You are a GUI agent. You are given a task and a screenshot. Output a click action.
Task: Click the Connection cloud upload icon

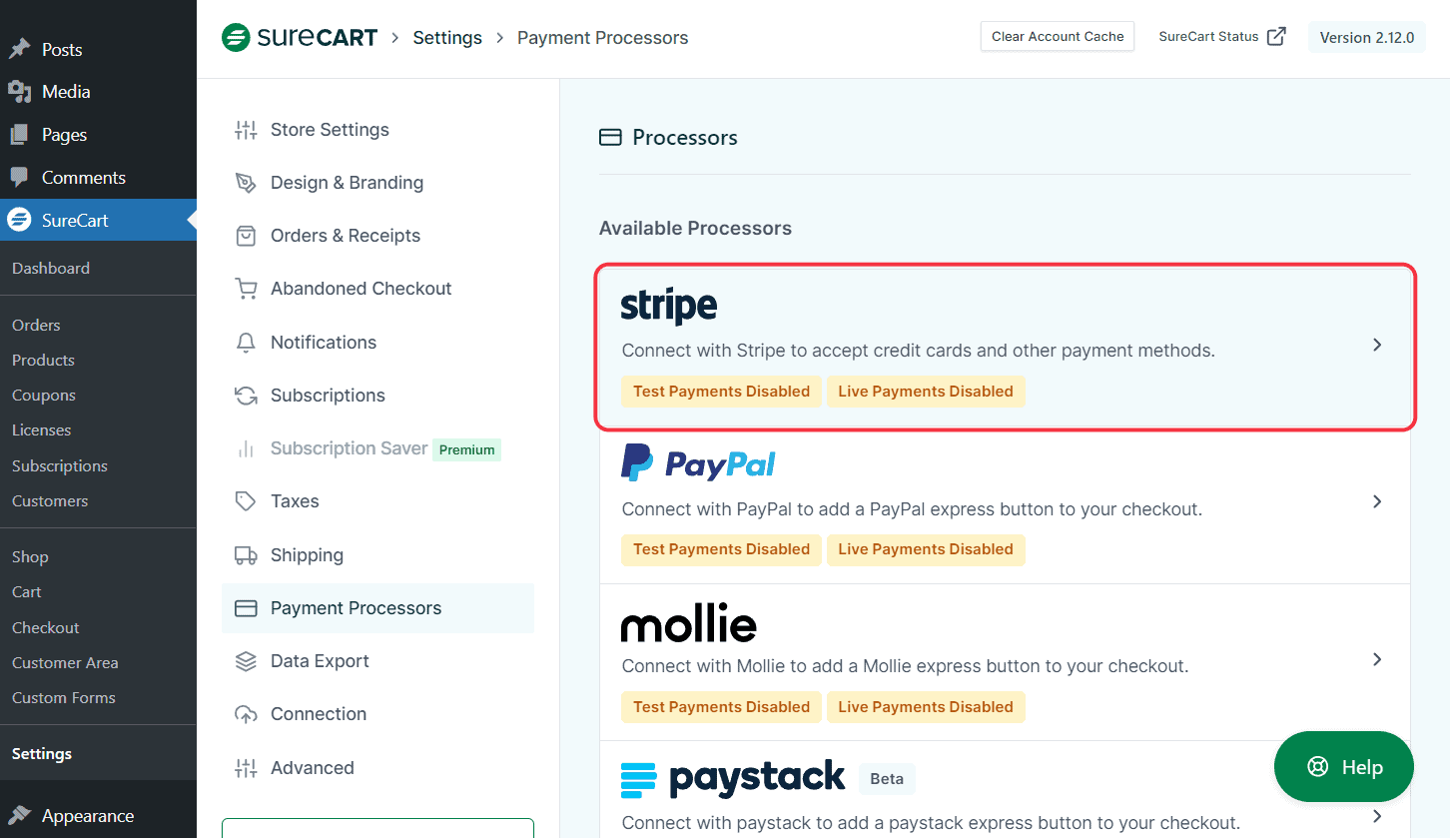pos(246,714)
